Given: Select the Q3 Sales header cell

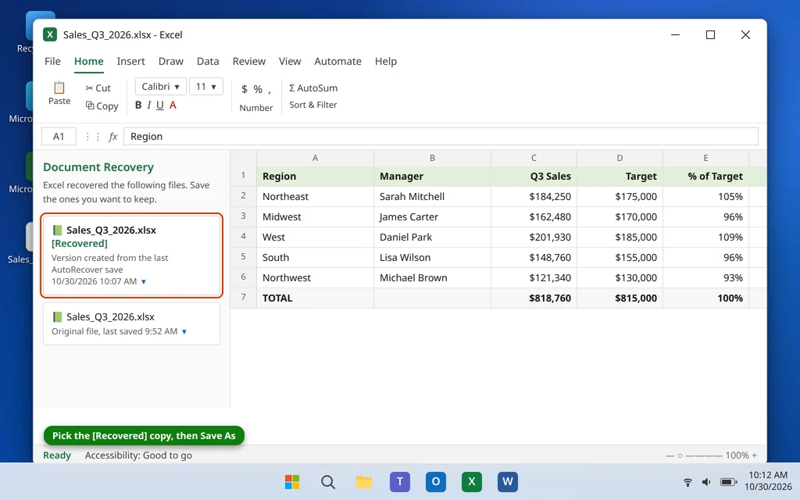Looking at the screenshot, I should 534,176.
